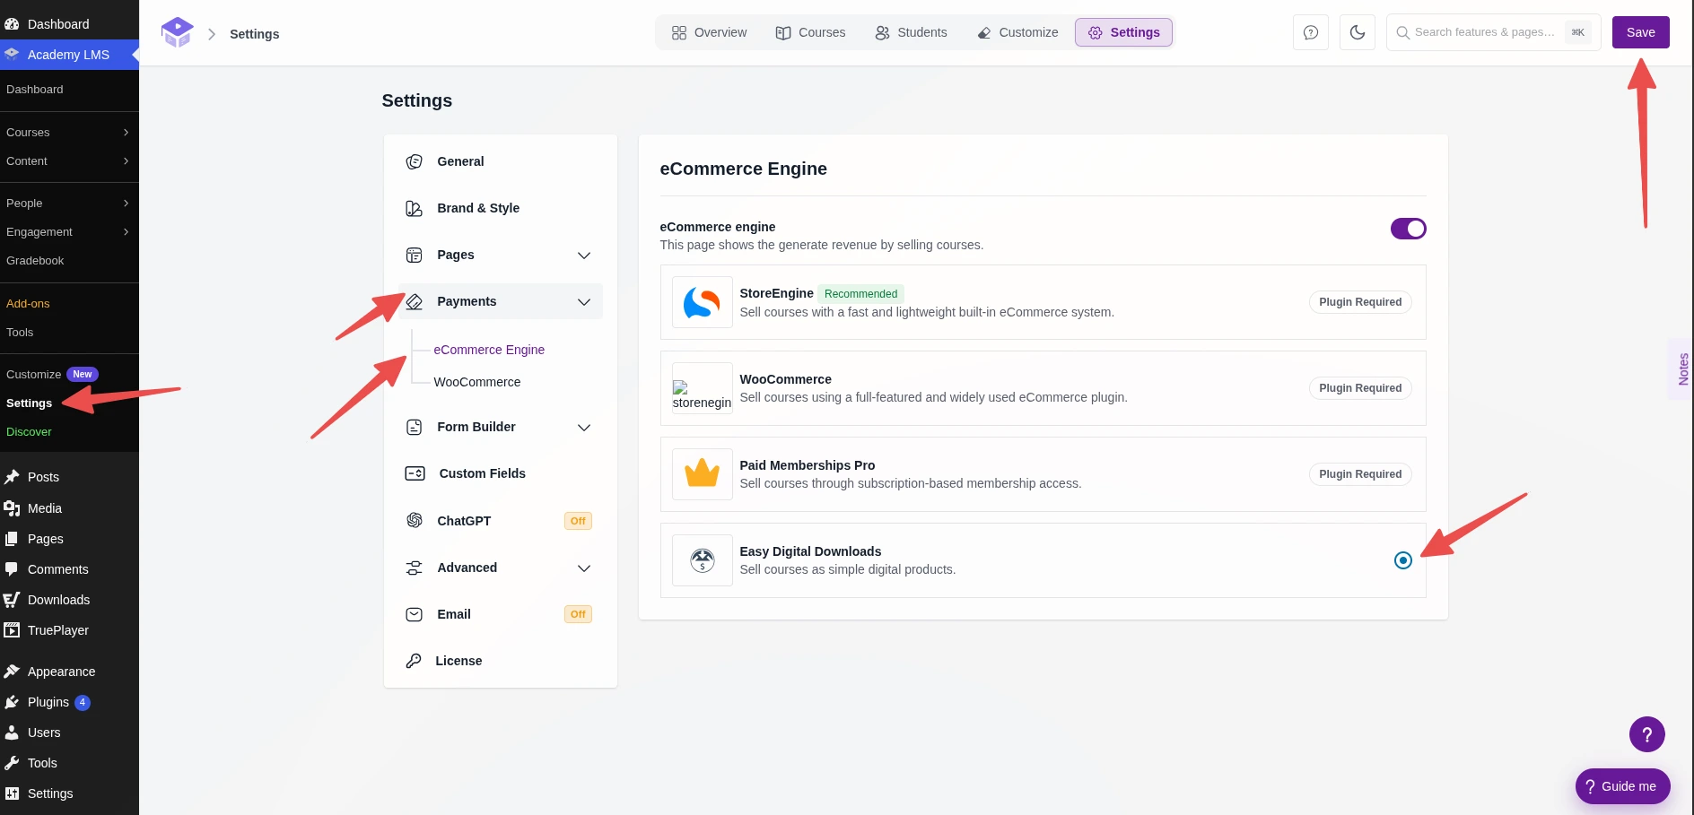Open Gradebook in the sidebar
This screenshot has height=815, width=1694.
pos(35,261)
